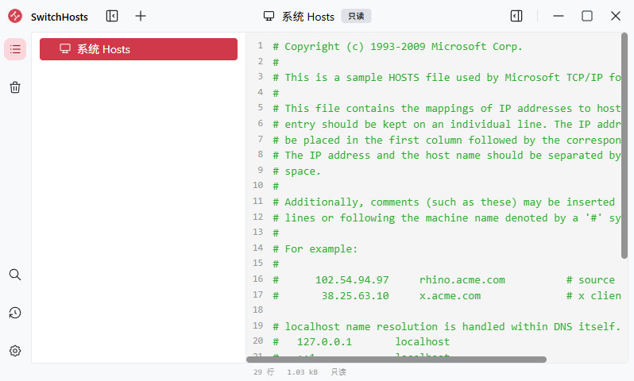Toggle the right side panel icon
The width and height of the screenshot is (634, 381).
point(516,16)
